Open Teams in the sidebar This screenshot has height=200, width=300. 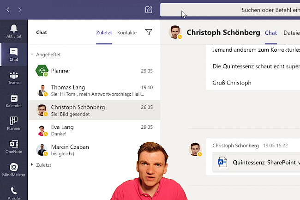click(x=14, y=78)
